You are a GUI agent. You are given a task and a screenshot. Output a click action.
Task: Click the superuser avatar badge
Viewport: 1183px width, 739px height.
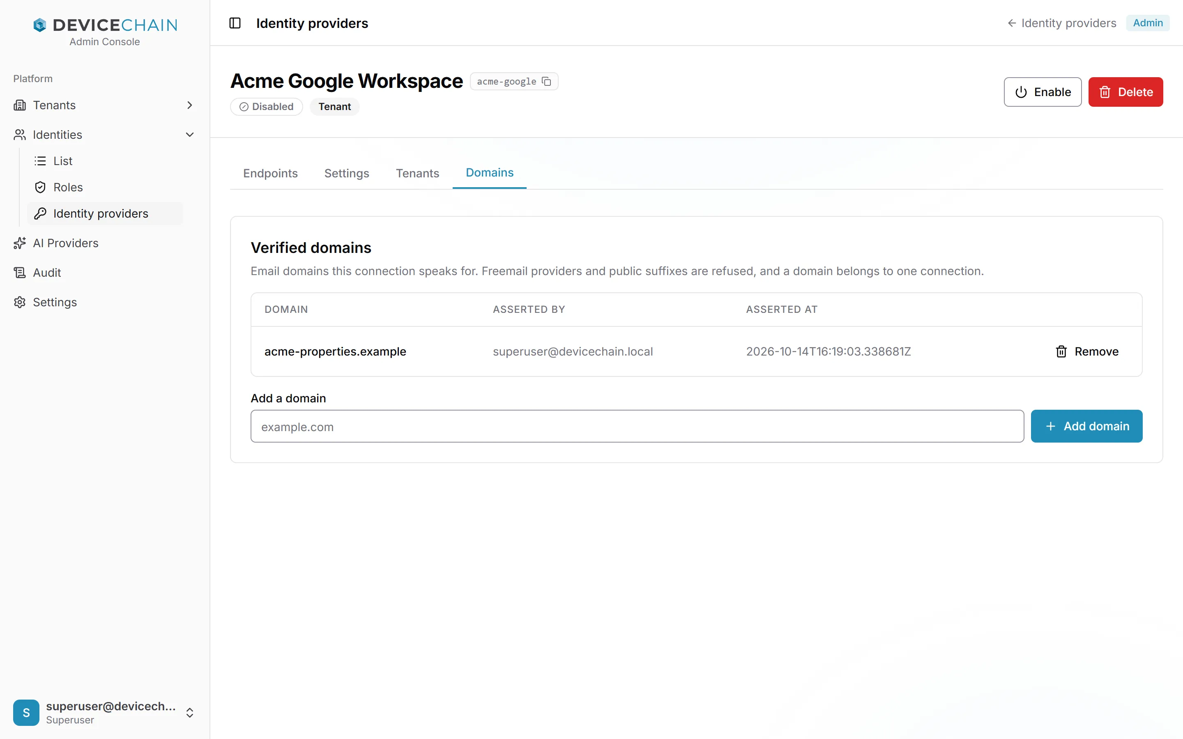coord(26,713)
